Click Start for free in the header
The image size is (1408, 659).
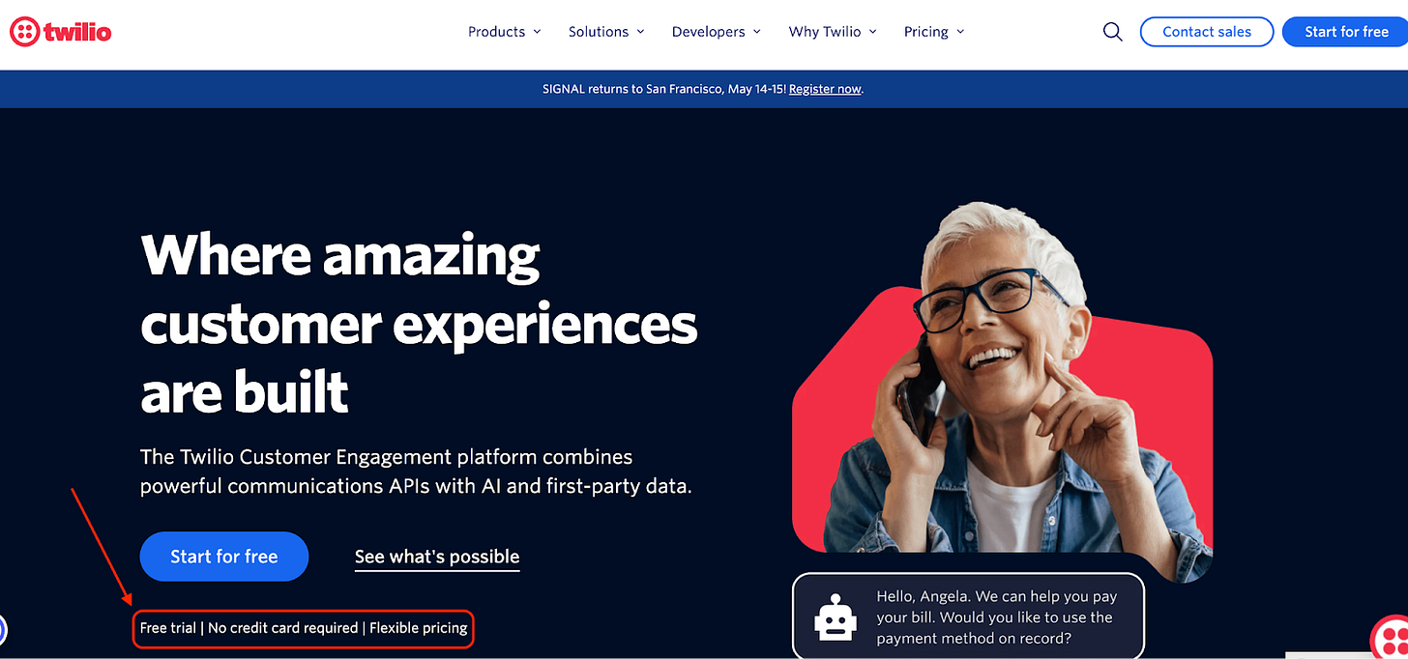[x=1345, y=32]
